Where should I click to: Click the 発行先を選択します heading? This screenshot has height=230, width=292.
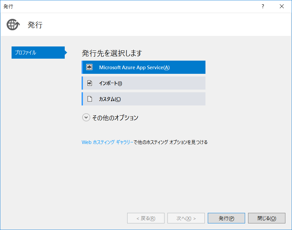tap(112, 53)
